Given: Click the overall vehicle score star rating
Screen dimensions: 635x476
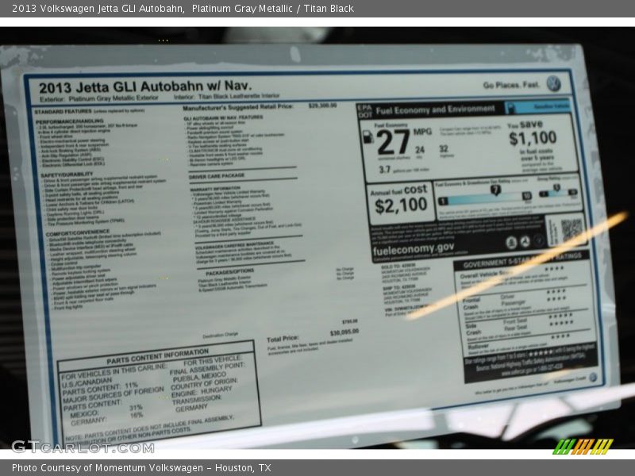Looking at the screenshot, I should [556, 270].
